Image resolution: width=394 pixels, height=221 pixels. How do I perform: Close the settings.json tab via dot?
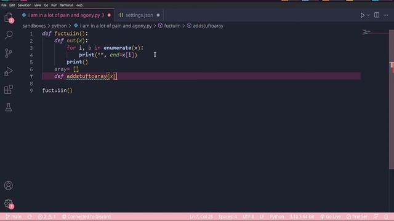click(x=158, y=15)
